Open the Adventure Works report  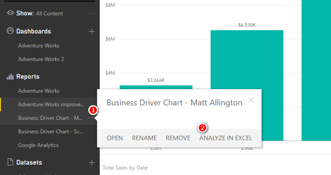click(x=39, y=91)
